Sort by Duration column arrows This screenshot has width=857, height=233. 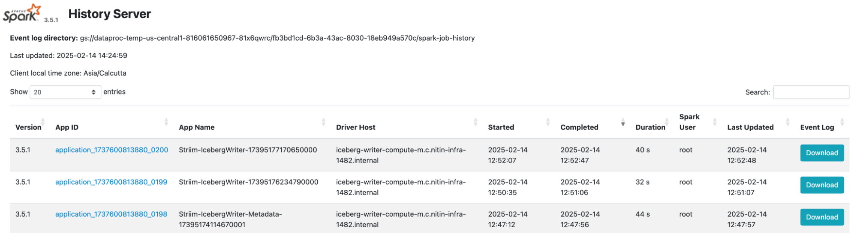667,122
